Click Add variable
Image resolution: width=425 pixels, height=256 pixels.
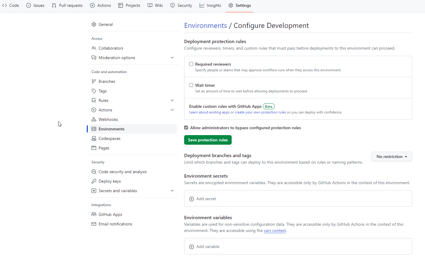(208, 246)
